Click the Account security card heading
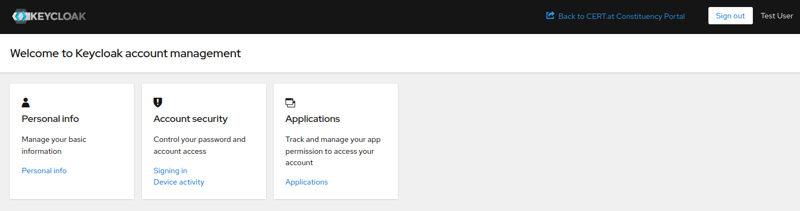 pyautogui.click(x=190, y=119)
